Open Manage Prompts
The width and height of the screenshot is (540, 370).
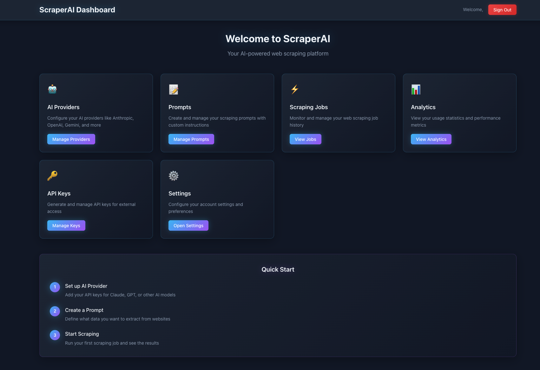pyautogui.click(x=191, y=139)
